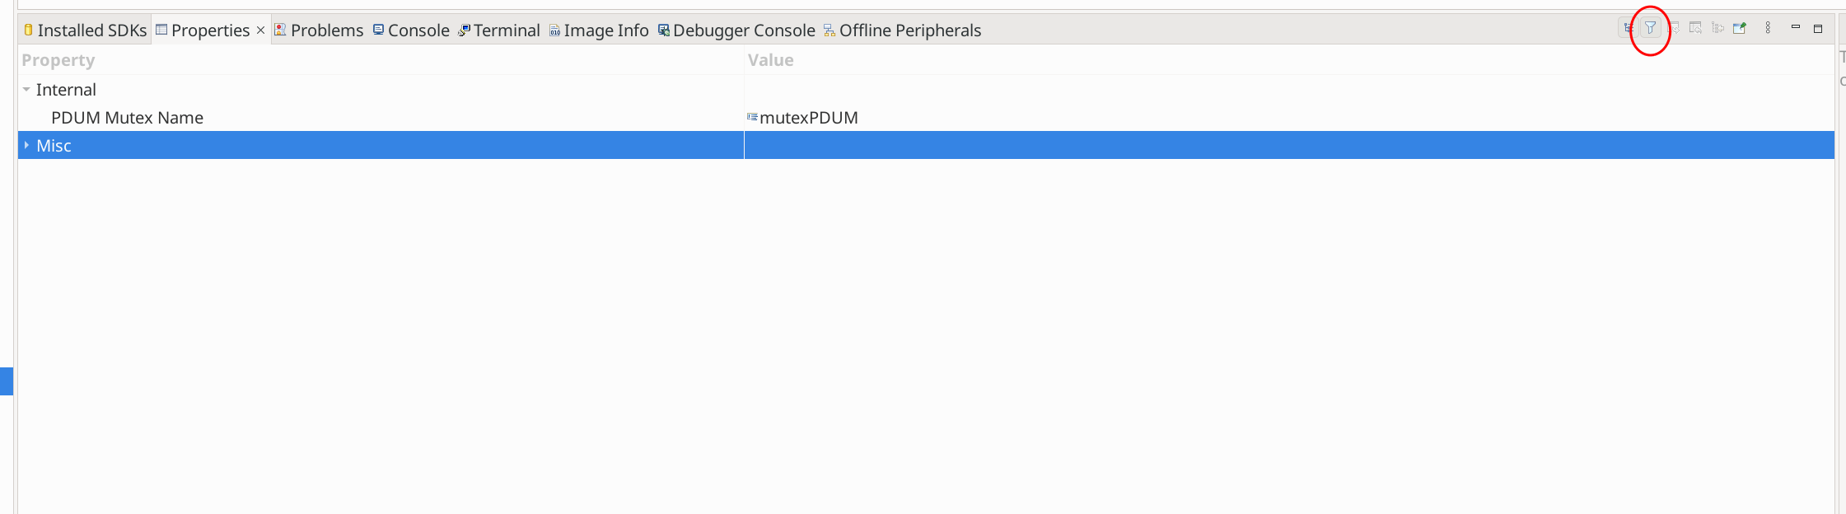Open the View Menu three-dots icon
The height and width of the screenshot is (514, 1846).
pos(1768,28)
